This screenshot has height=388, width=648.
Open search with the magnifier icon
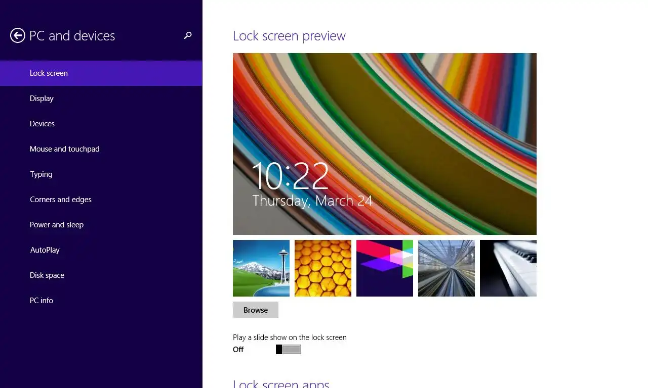tap(188, 35)
